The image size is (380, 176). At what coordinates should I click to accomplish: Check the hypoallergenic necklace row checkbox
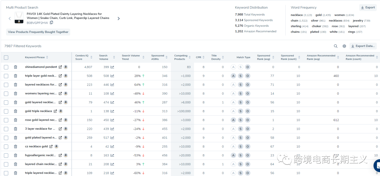tap(6, 155)
